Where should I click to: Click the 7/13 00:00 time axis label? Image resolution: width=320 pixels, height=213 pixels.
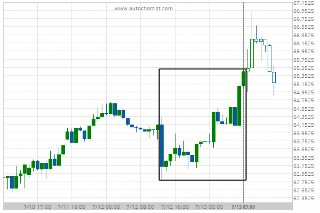209,207
